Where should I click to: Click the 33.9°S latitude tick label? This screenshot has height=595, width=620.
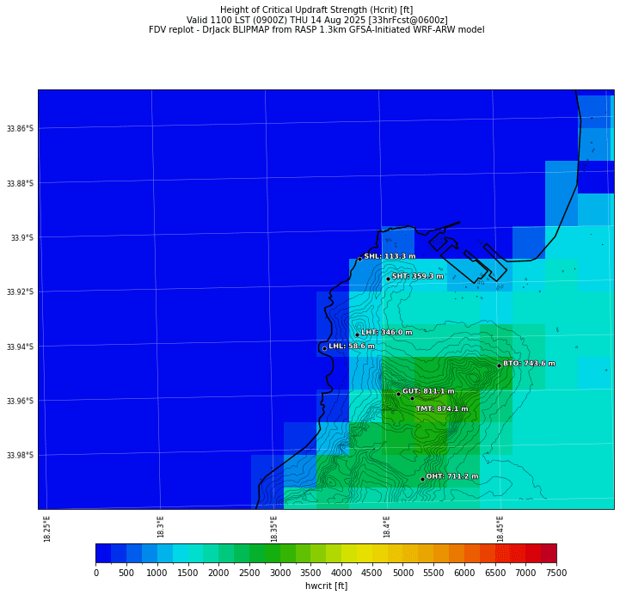22,237
